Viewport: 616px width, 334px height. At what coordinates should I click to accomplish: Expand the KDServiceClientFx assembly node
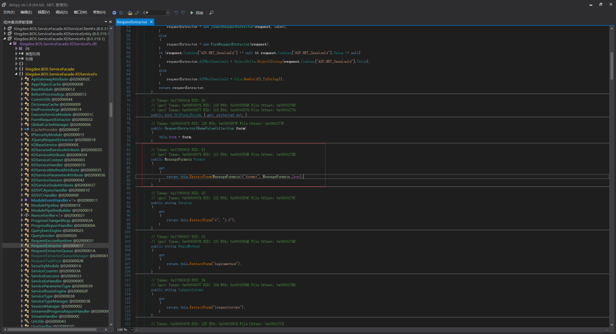pos(5,28)
